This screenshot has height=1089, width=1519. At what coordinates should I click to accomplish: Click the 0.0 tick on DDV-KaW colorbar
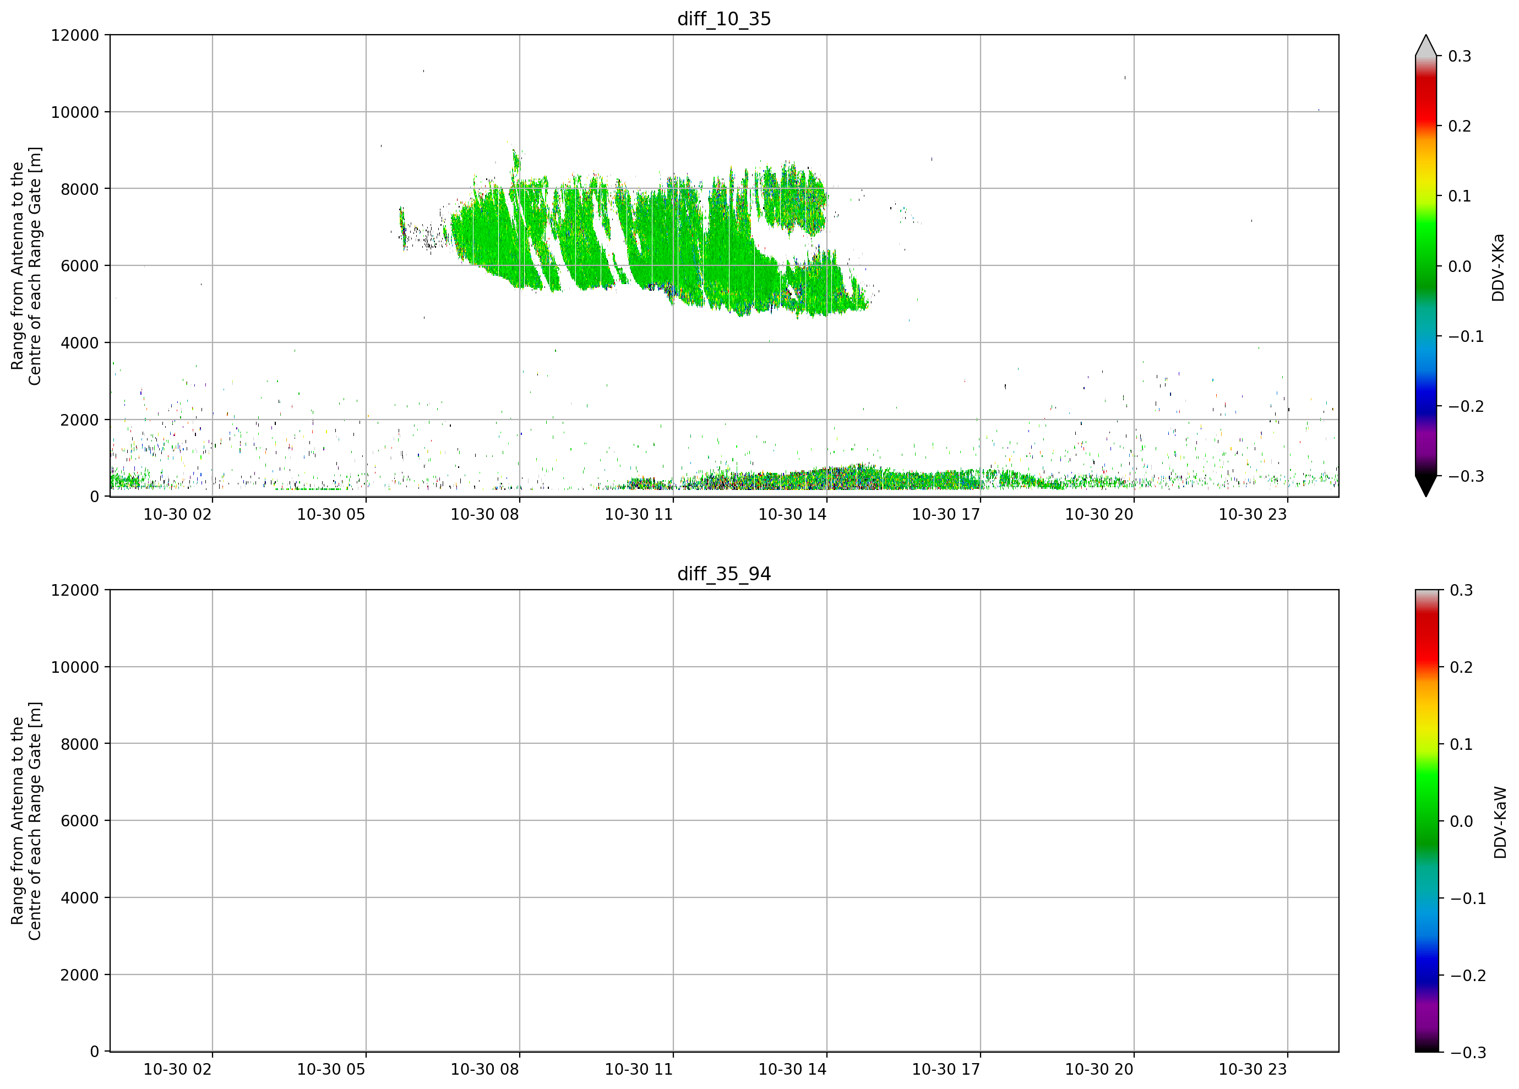[x=1461, y=821]
